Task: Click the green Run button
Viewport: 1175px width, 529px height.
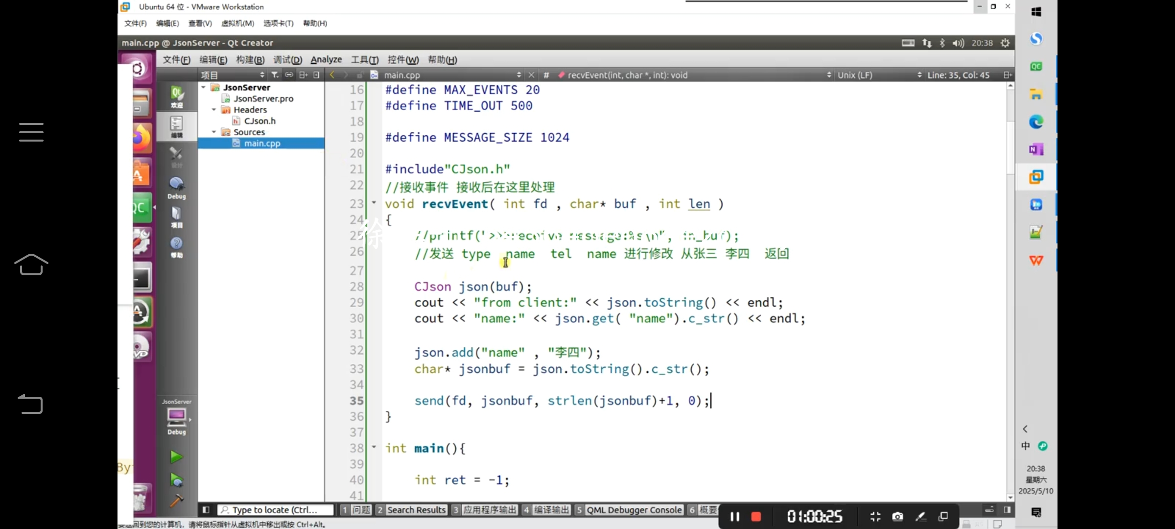Action: (x=176, y=457)
